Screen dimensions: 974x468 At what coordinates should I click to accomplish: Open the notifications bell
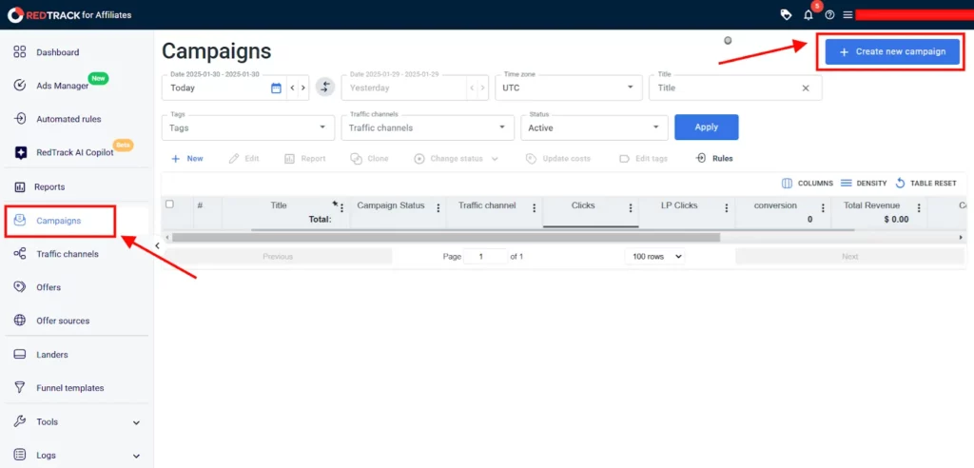(808, 15)
